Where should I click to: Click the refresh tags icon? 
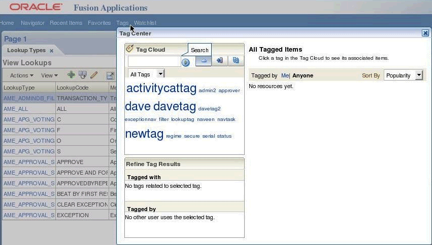(236, 61)
